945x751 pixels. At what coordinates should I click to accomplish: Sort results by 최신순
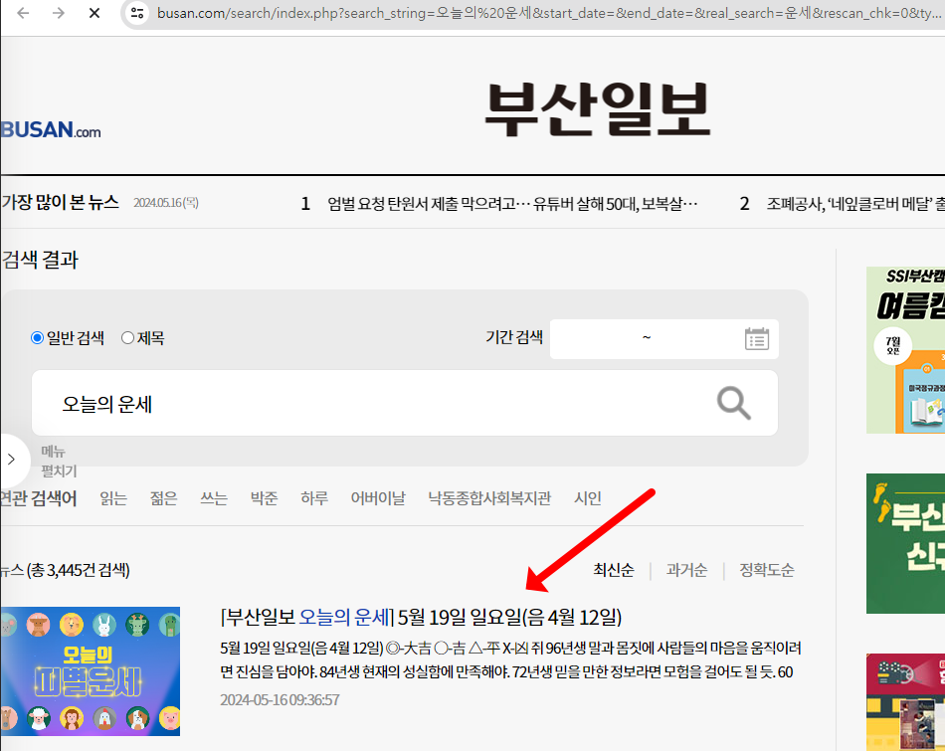614,570
